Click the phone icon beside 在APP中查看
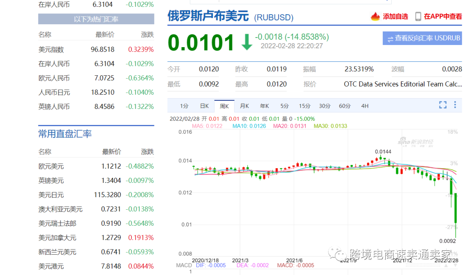Viewport: 467px width, 275px height. [x=418, y=16]
